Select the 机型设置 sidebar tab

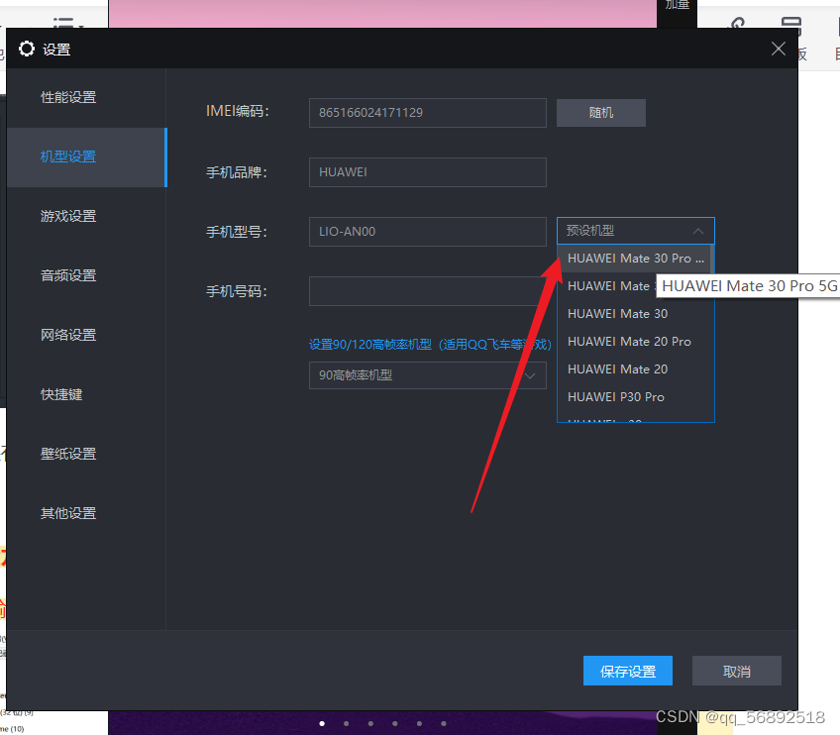coord(87,157)
